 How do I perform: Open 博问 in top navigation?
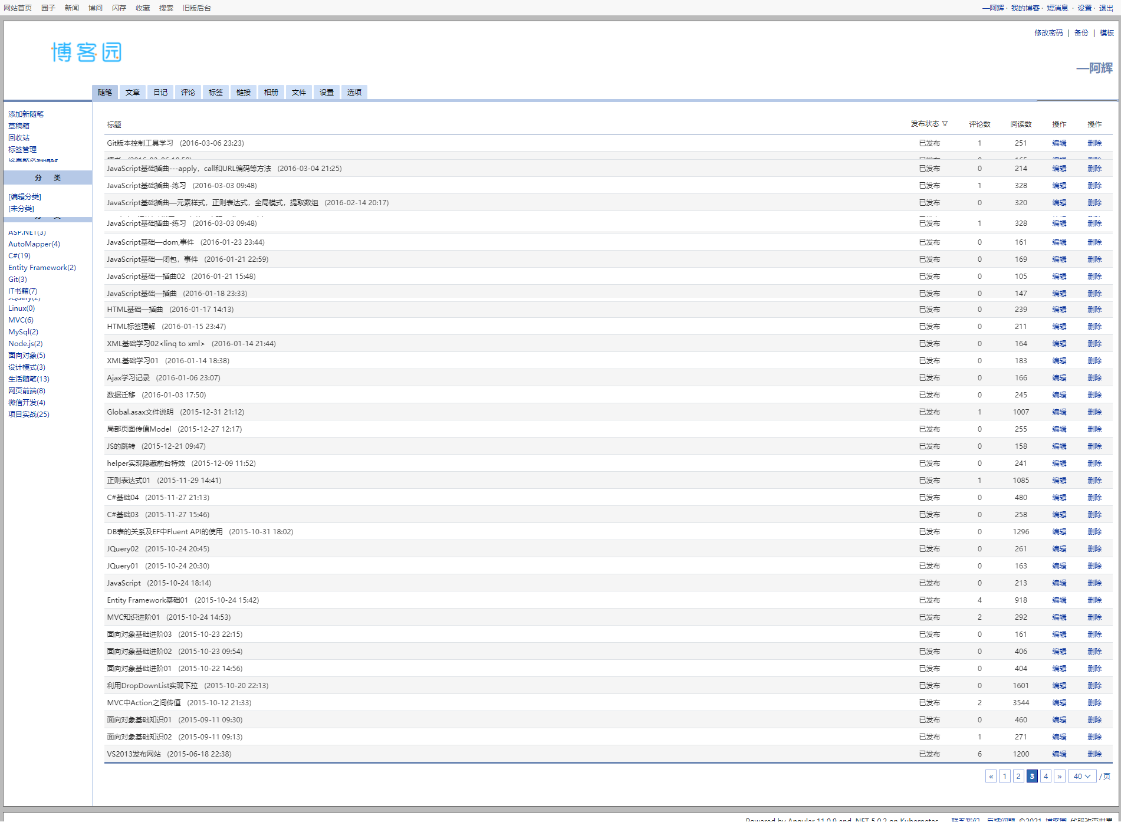[x=96, y=8]
